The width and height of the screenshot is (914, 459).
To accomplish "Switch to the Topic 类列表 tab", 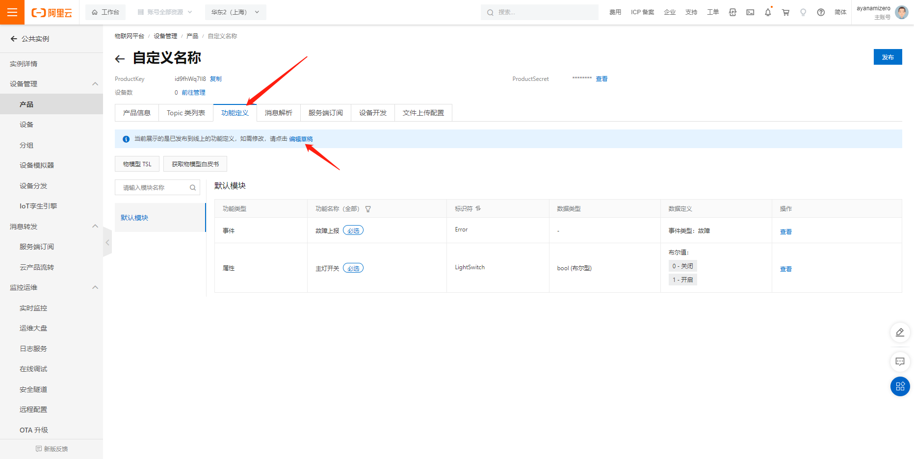I will click(185, 113).
